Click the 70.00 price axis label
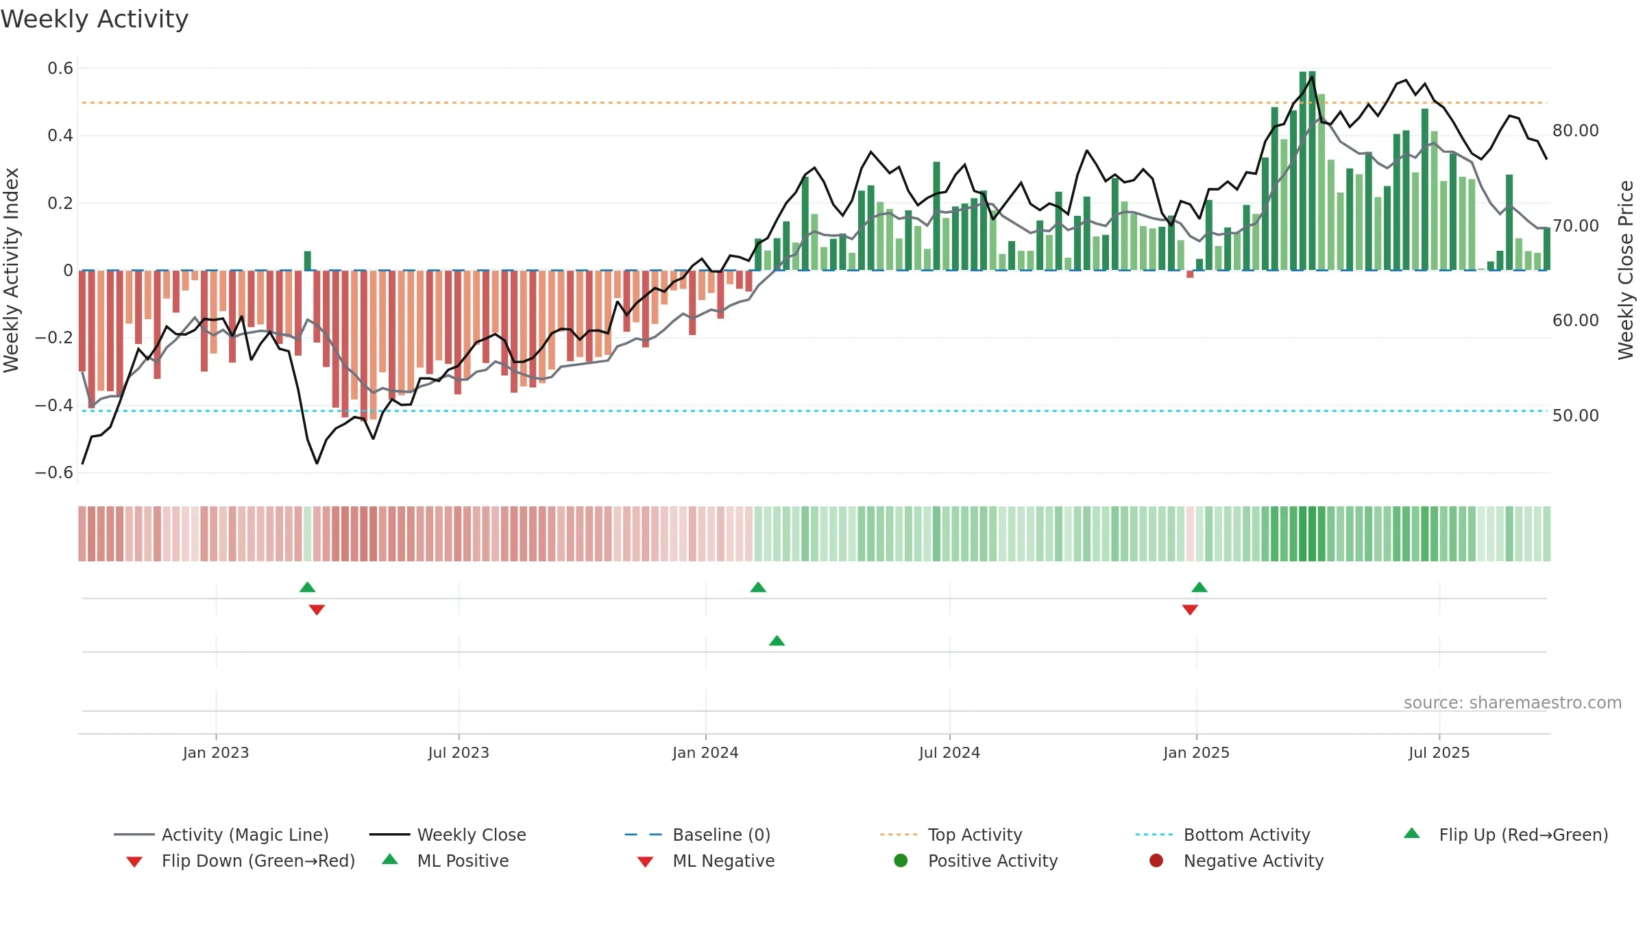 click(1575, 225)
